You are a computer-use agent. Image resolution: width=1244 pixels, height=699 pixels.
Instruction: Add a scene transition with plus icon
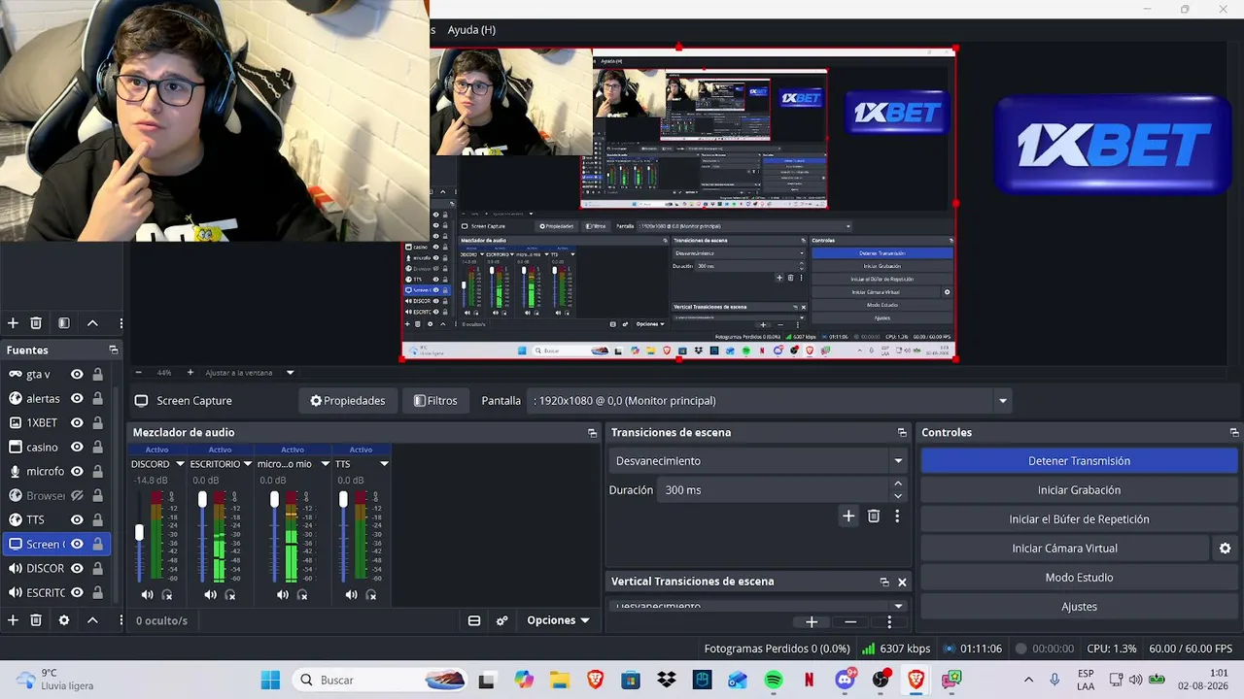[x=848, y=516]
